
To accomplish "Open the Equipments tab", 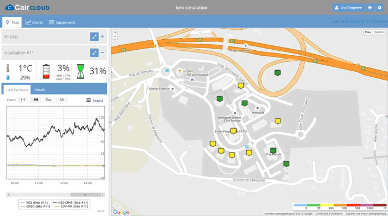I will (x=62, y=23).
